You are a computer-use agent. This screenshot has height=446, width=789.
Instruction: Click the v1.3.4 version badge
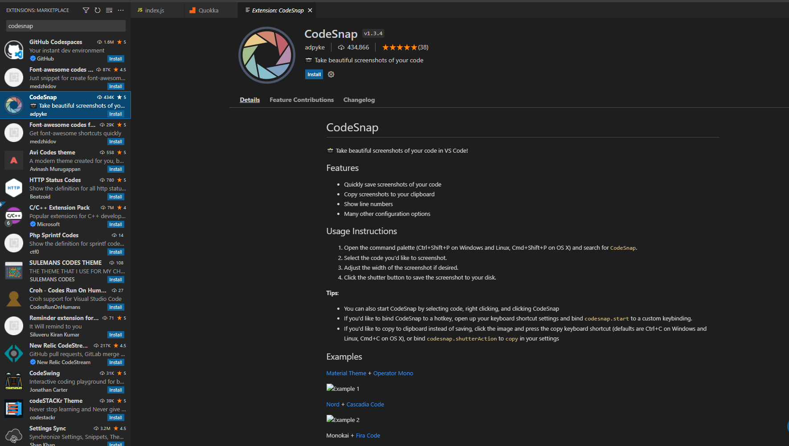(x=373, y=33)
